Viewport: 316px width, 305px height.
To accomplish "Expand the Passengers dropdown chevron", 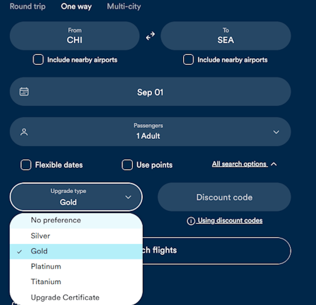I will (x=276, y=132).
